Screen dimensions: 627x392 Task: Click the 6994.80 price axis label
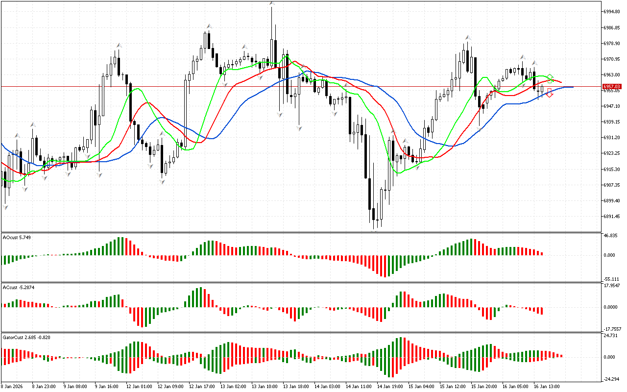tap(612, 11)
